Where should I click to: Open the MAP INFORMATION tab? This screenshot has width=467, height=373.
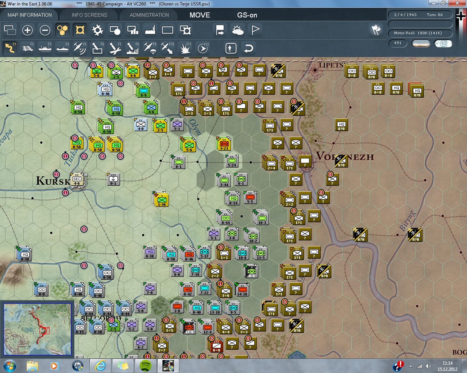[x=30, y=15]
